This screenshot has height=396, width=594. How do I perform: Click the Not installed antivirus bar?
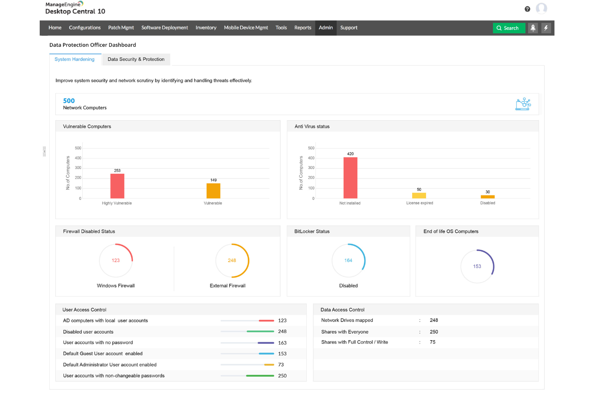pyautogui.click(x=350, y=178)
